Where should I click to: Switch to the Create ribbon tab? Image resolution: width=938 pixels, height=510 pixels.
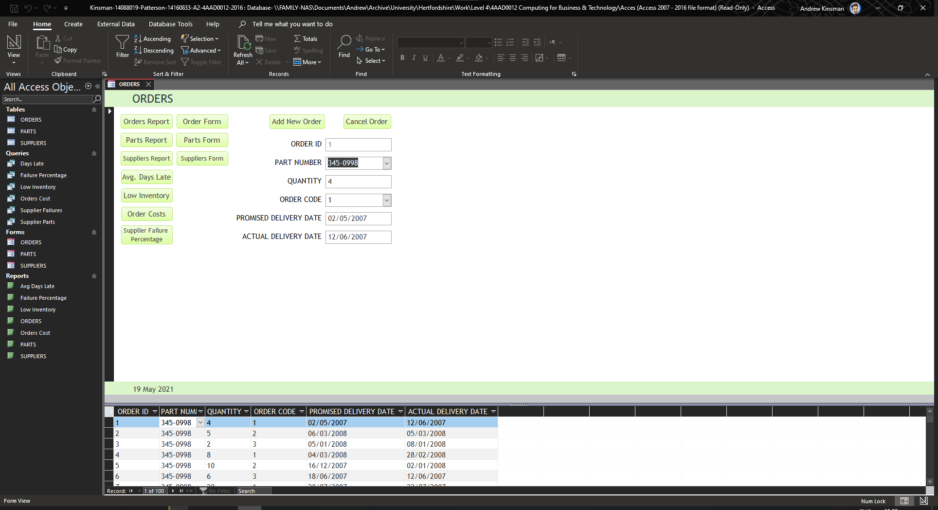[x=73, y=24]
